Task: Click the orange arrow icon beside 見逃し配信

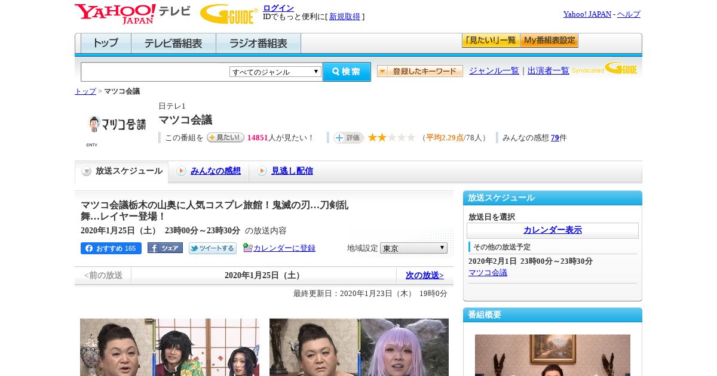Action: coord(262,171)
